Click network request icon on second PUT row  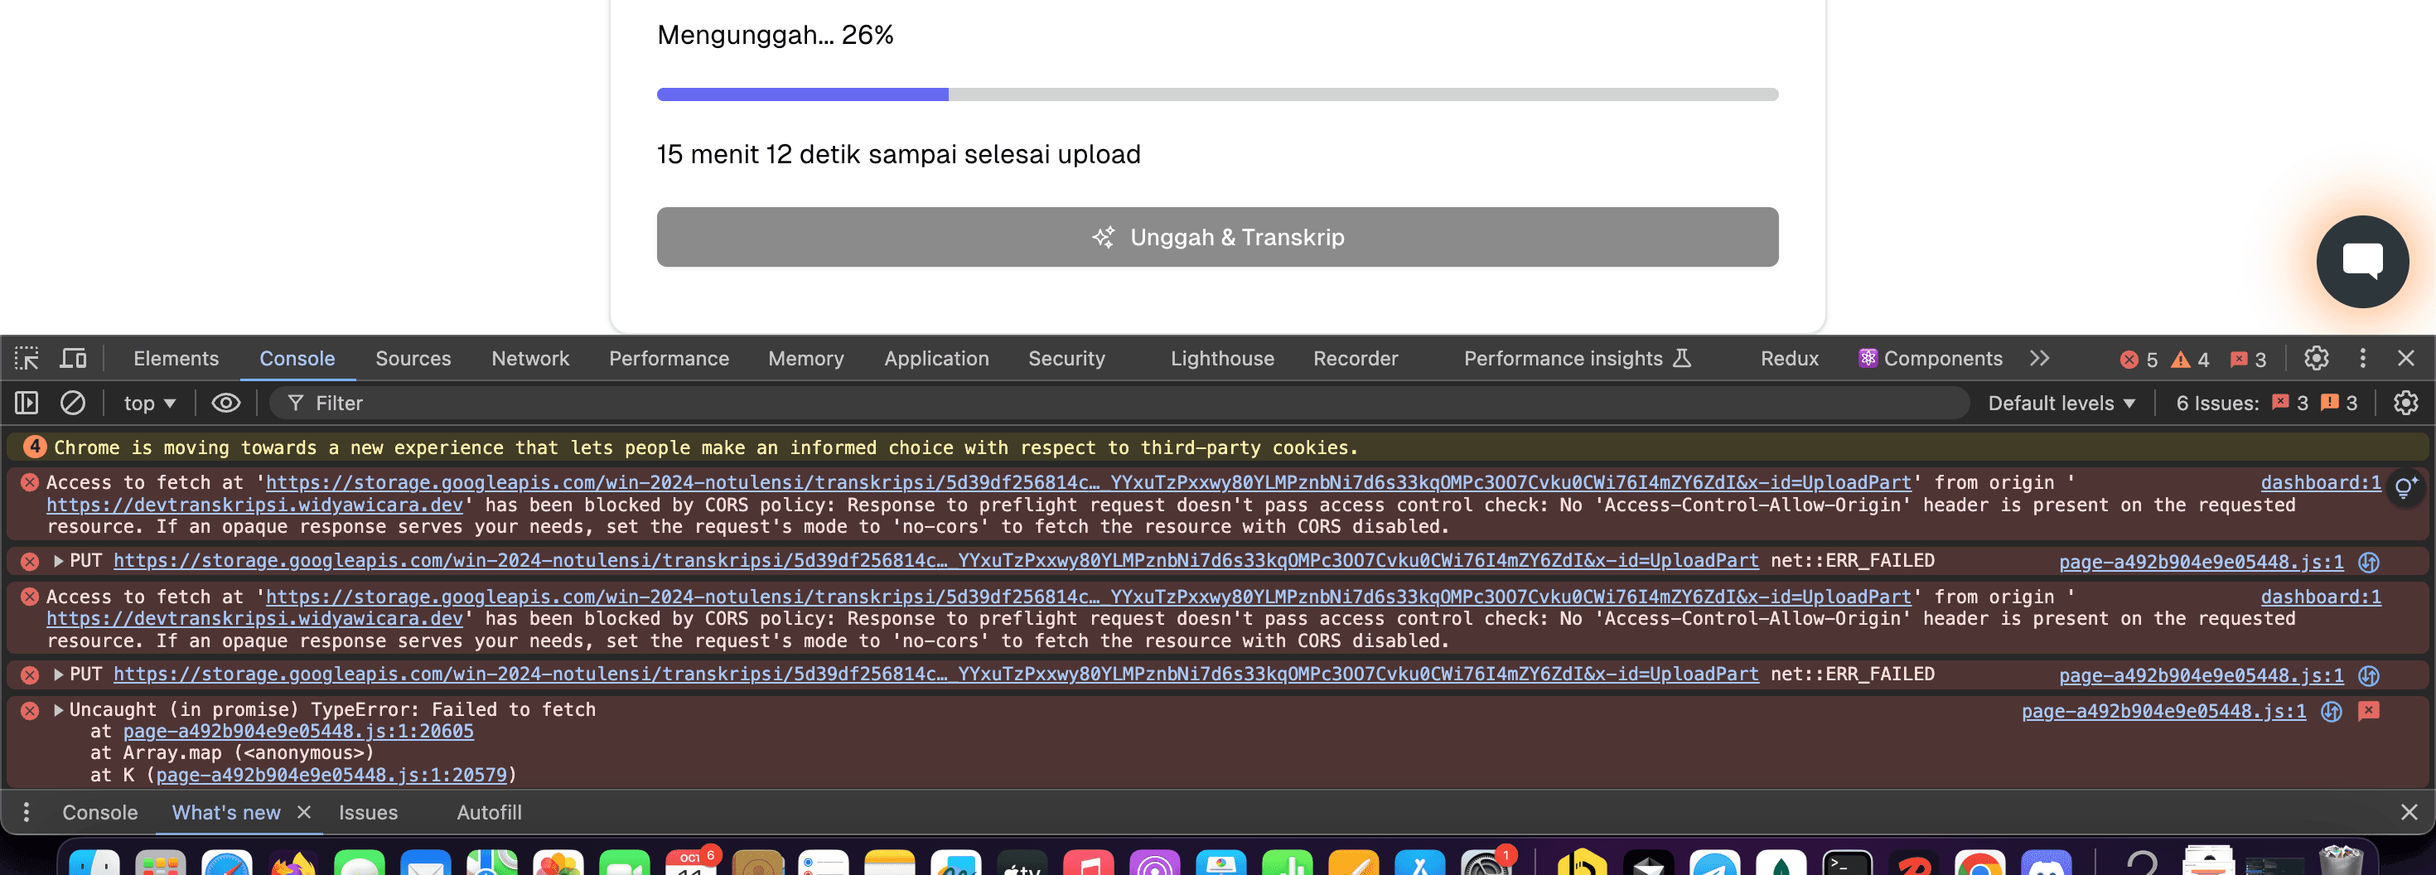pos(2369,675)
